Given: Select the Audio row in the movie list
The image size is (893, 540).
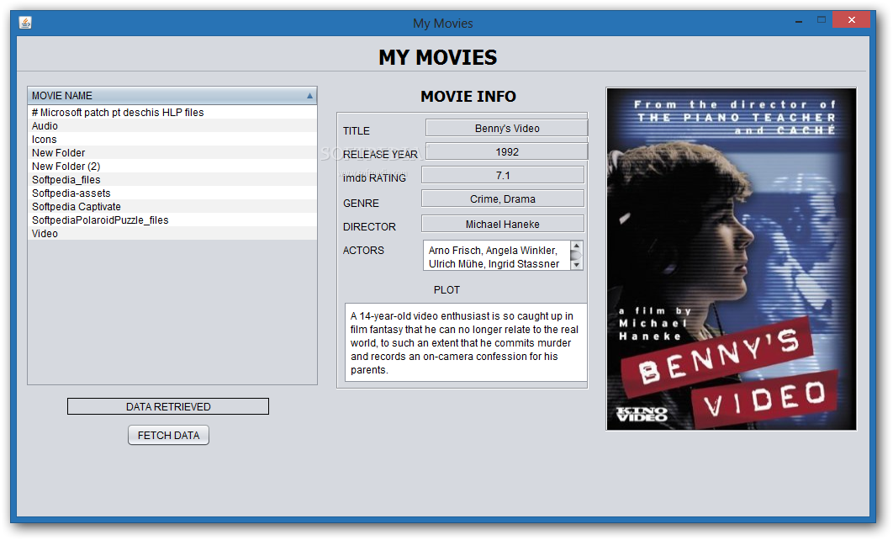Looking at the screenshot, I should point(172,126).
